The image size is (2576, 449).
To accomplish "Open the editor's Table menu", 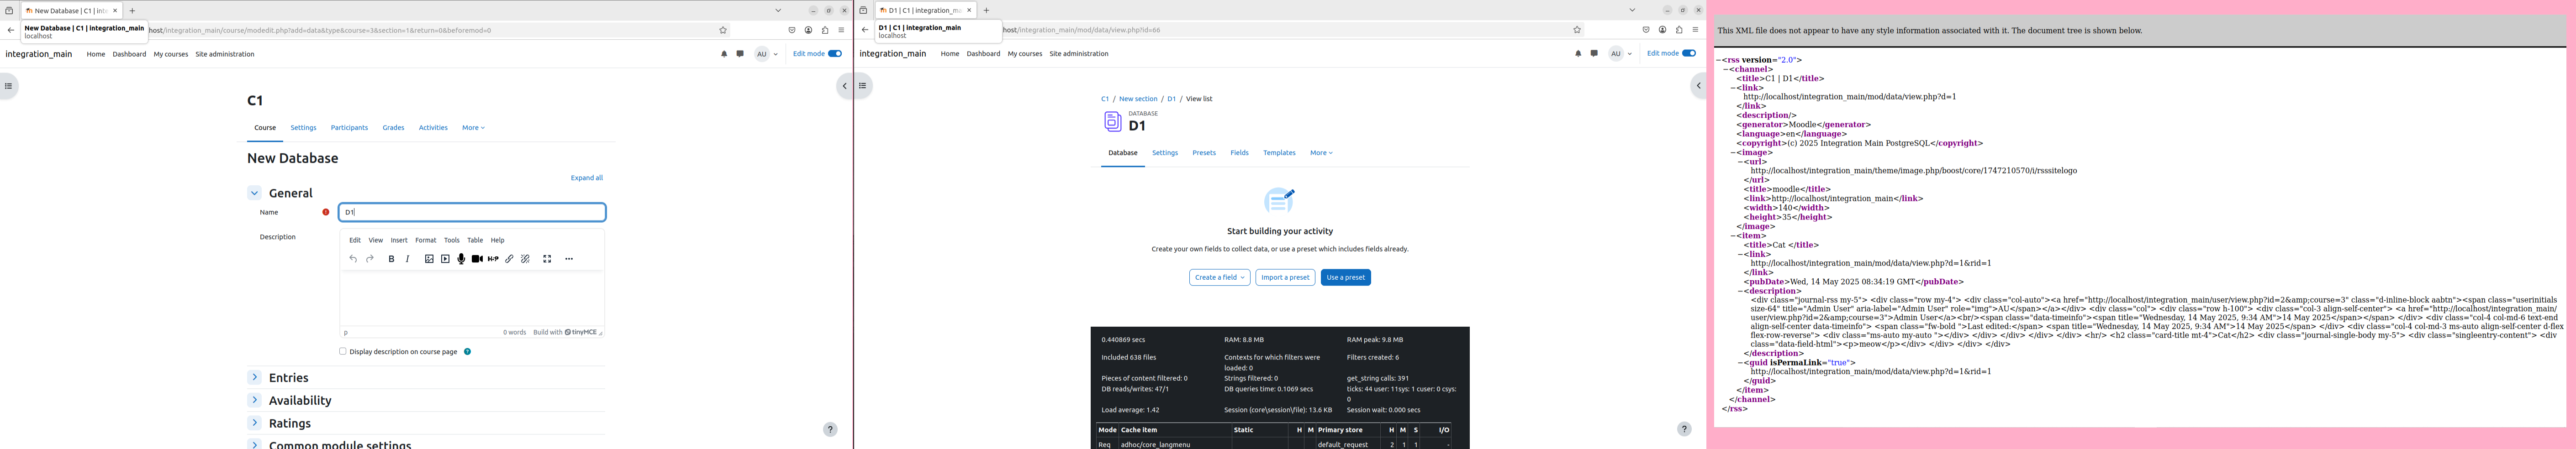I will 475,240.
